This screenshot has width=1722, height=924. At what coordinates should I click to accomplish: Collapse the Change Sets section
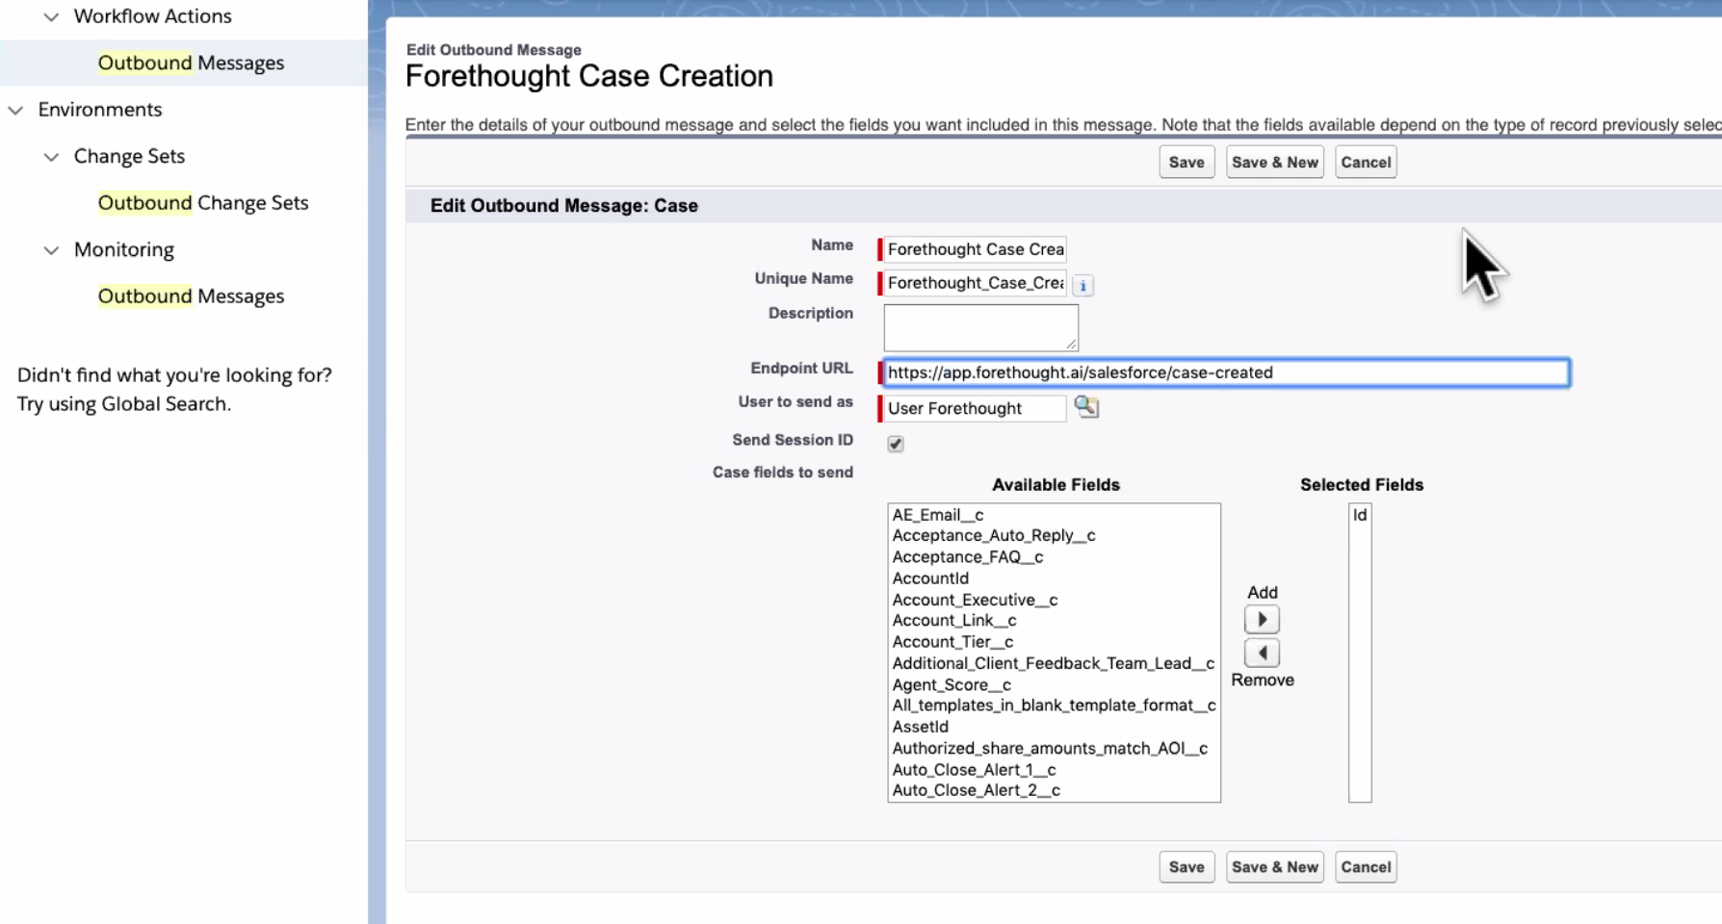(51, 157)
